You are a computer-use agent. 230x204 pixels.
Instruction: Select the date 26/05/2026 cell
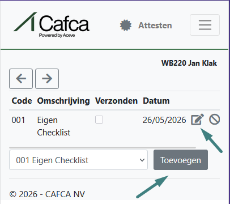(164, 120)
